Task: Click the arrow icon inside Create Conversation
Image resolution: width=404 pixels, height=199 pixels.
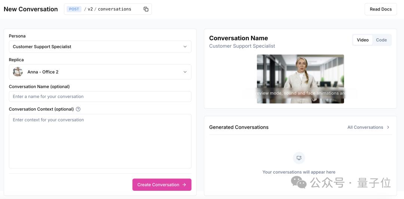Action: (x=184, y=185)
